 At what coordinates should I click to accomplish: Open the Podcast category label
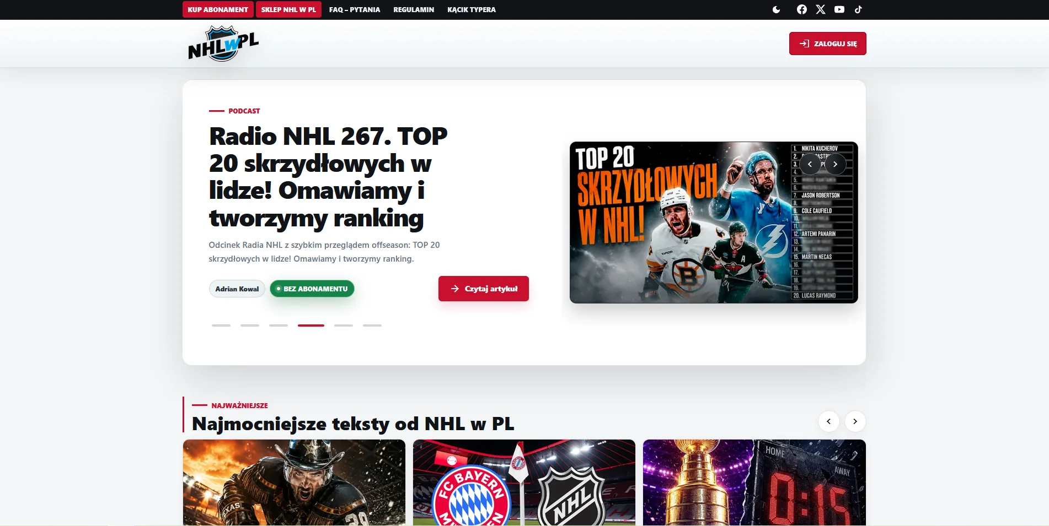(244, 111)
